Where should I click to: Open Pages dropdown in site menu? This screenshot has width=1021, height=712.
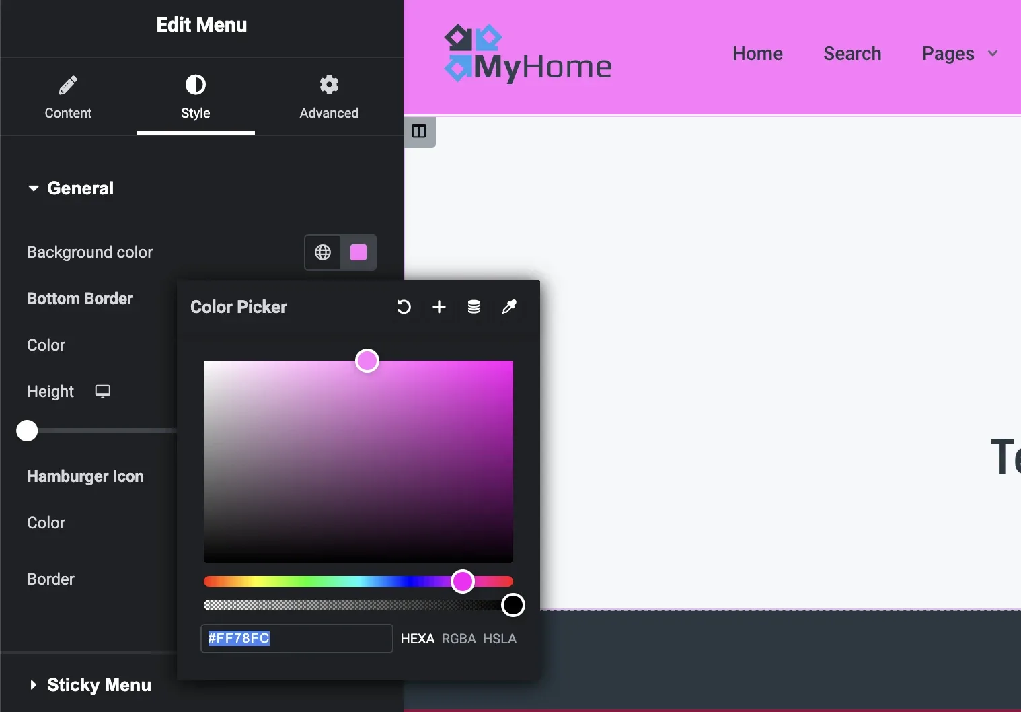pyautogui.click(x=960, y=54)
